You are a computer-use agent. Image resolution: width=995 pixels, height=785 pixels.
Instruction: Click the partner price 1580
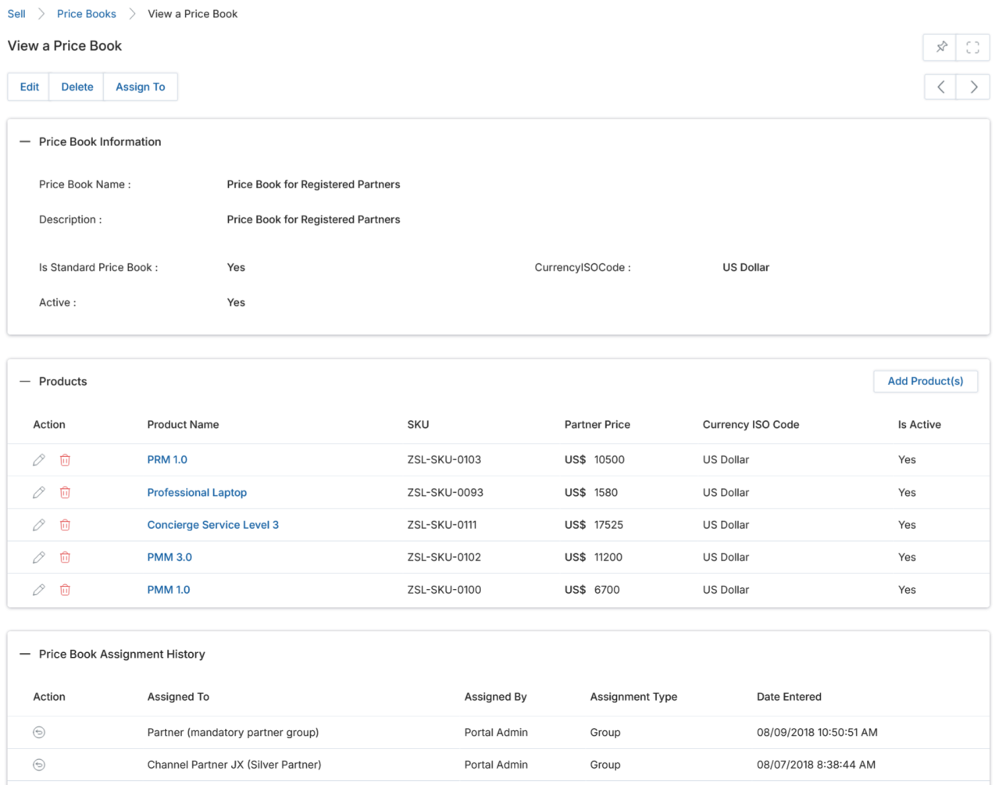(606, 492)
